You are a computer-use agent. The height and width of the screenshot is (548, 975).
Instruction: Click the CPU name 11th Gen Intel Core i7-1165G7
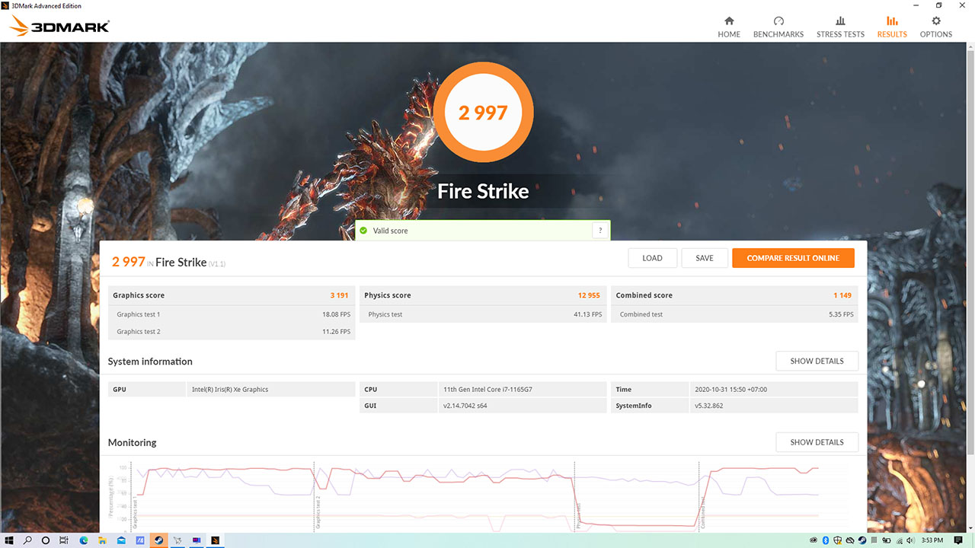point(487,390)
